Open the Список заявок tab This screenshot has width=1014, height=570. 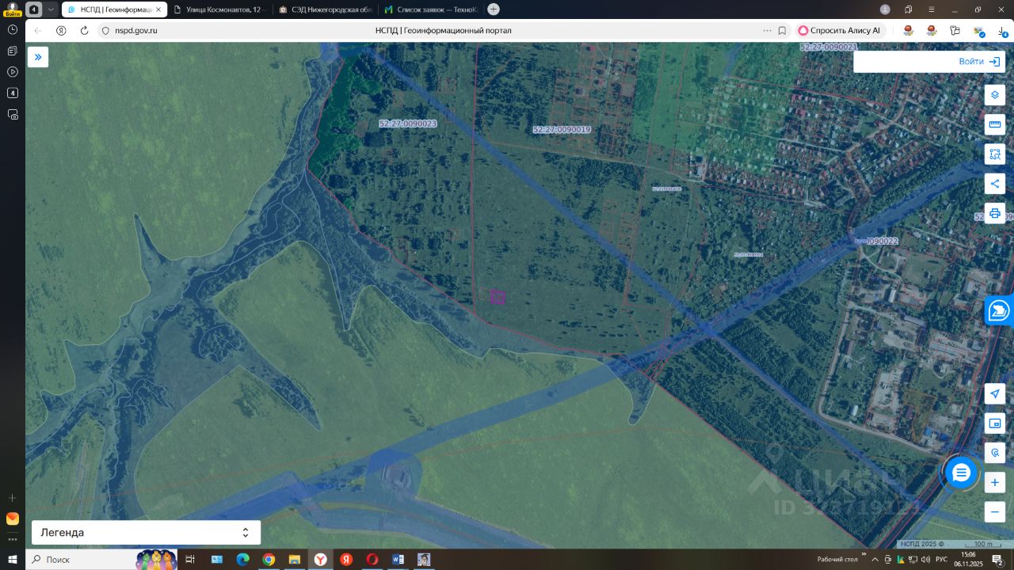pos(430,9)
